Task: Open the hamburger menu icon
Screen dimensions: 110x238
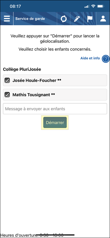Action: point(7,19)
